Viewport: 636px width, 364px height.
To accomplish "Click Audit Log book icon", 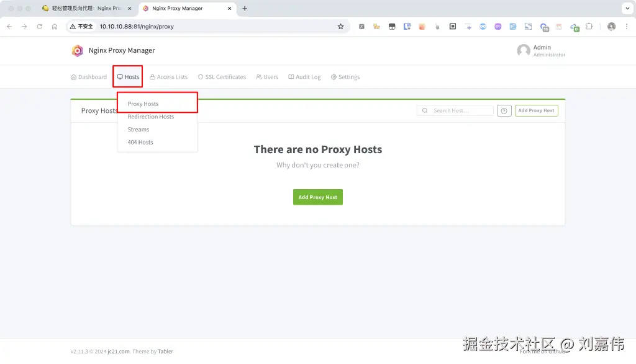I will [x=291, y=77].
